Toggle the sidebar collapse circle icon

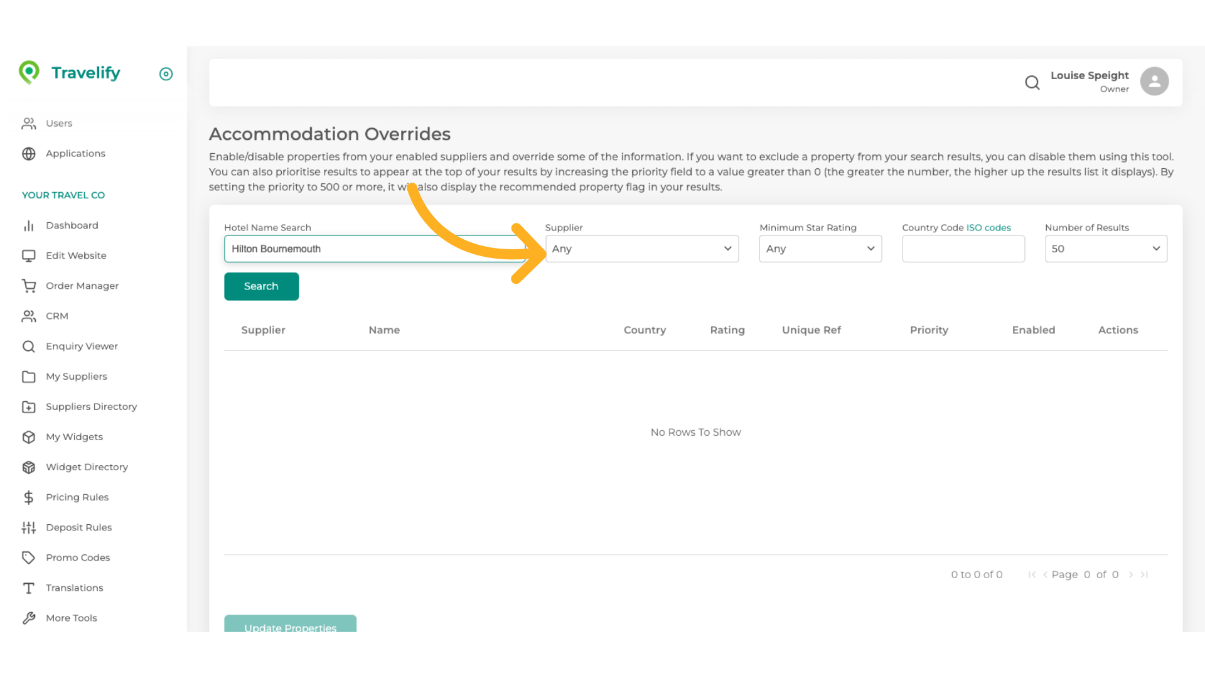[166, 74]
